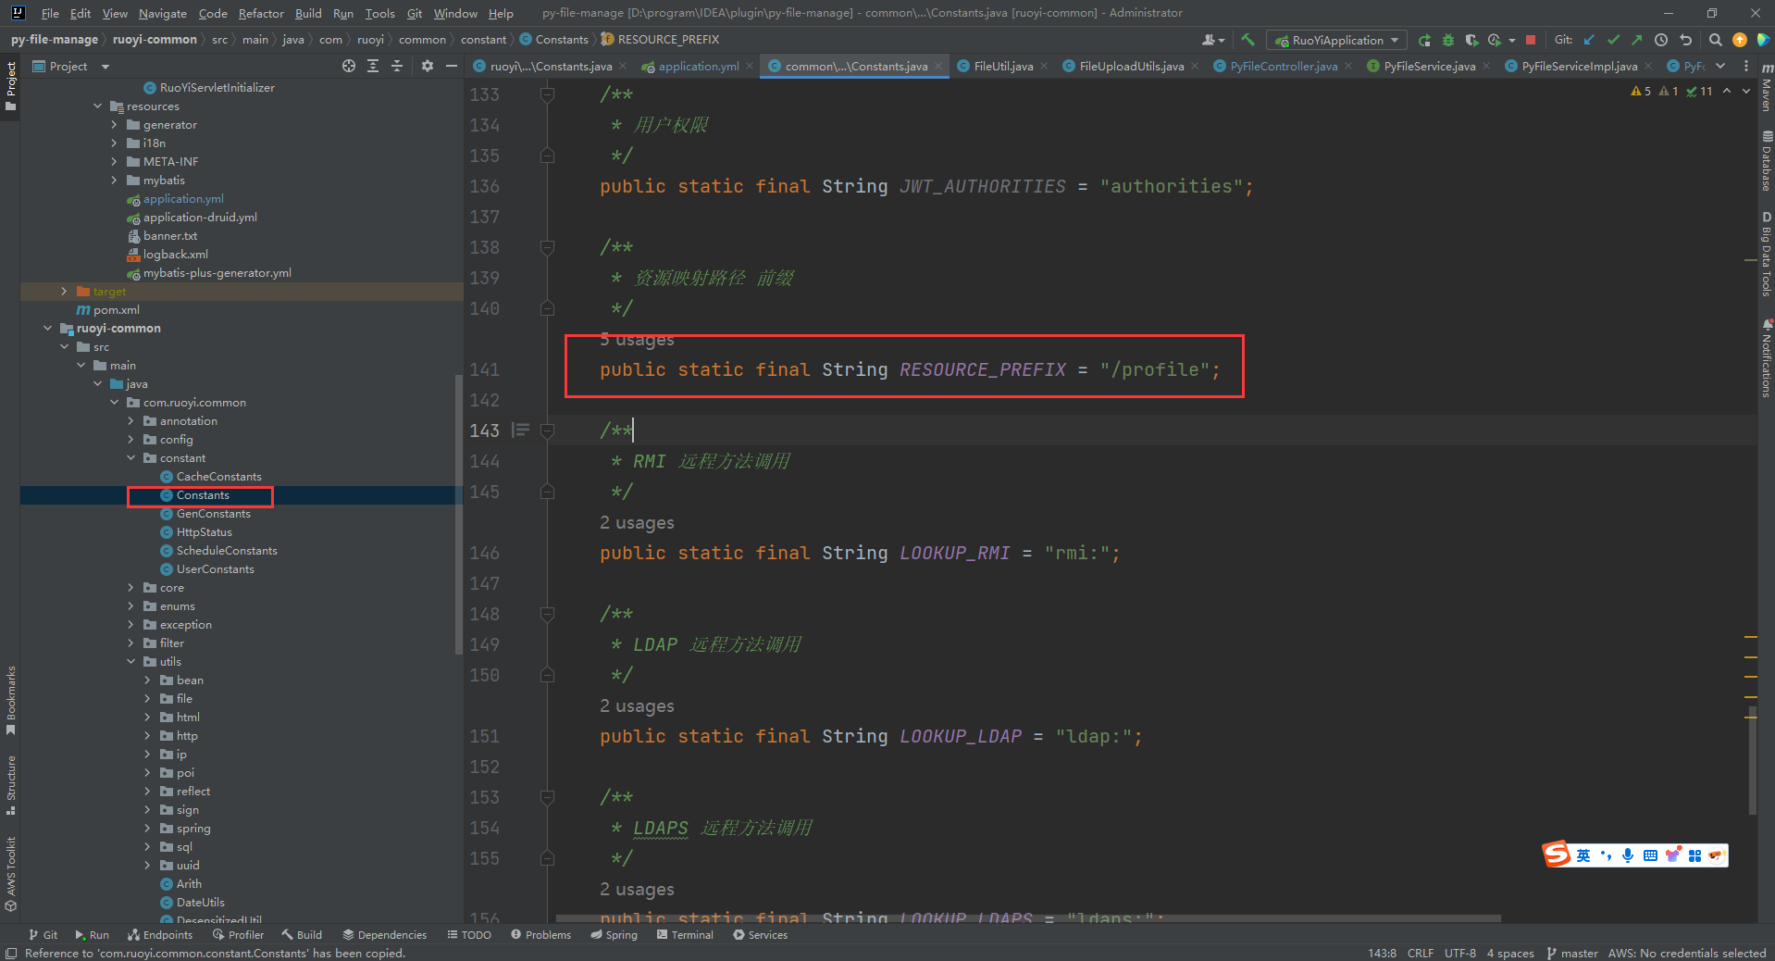The image size is (1775, 961).
Task: Collapse the utils package
Action: (x=130, y=662)
